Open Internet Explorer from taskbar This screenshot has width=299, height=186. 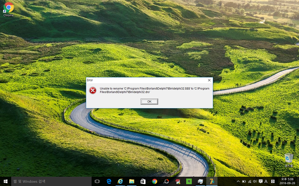(x=120, y=181)
